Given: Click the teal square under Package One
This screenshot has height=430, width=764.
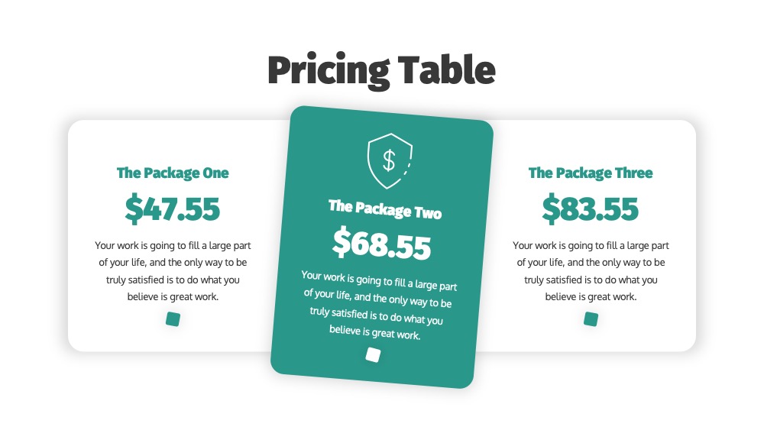Looking at the screenshot, I should pyautogui.click(x=173, y=319).
